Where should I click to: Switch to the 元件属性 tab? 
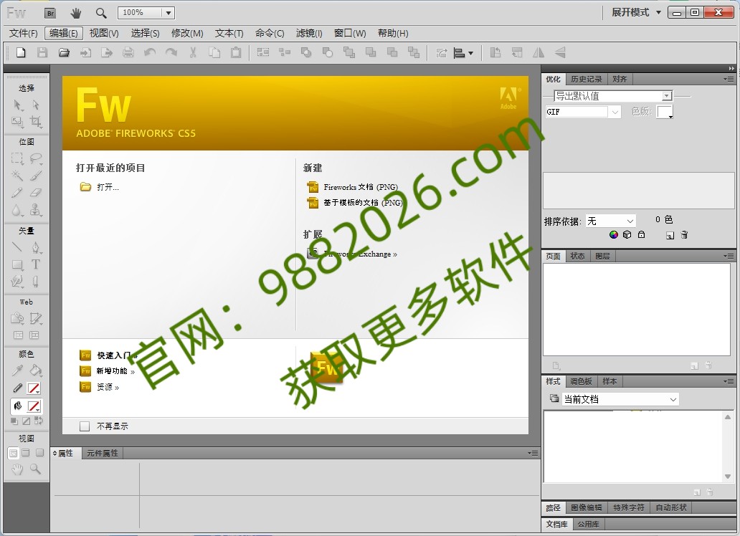pos(102,454)
